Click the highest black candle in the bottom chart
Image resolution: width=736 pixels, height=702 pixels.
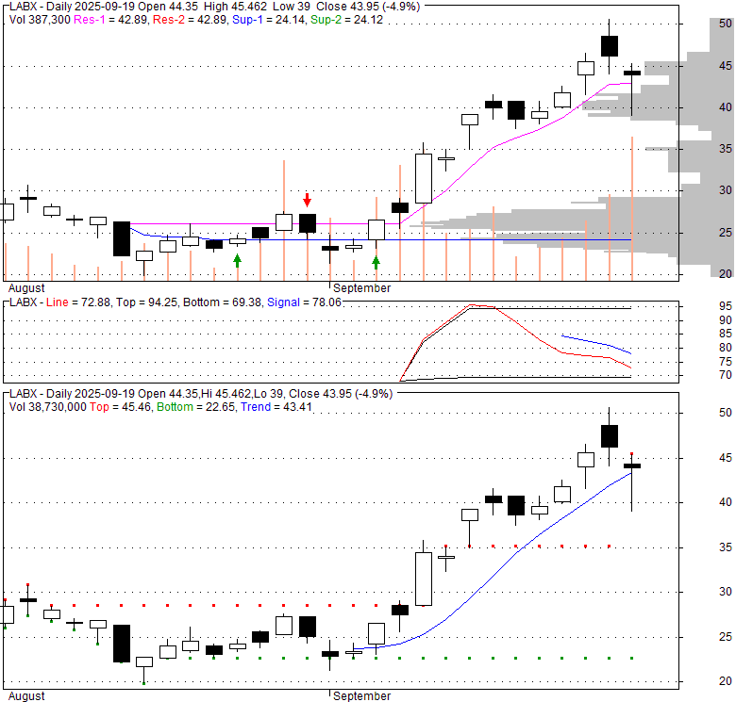(610, 436)
